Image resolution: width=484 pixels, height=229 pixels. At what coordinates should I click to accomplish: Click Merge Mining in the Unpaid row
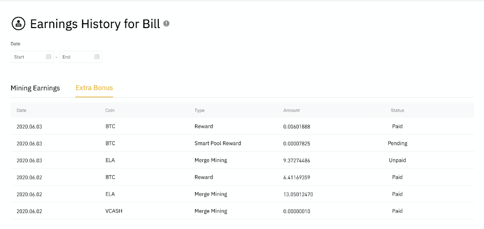211,160
